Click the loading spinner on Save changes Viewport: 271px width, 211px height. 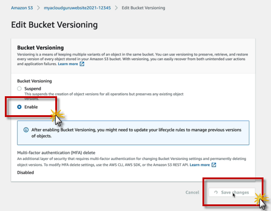click(x=216, y=192)
